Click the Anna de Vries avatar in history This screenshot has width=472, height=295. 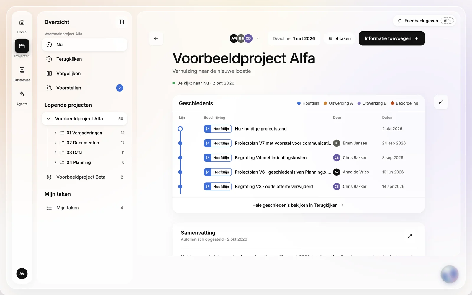point(337,172)
